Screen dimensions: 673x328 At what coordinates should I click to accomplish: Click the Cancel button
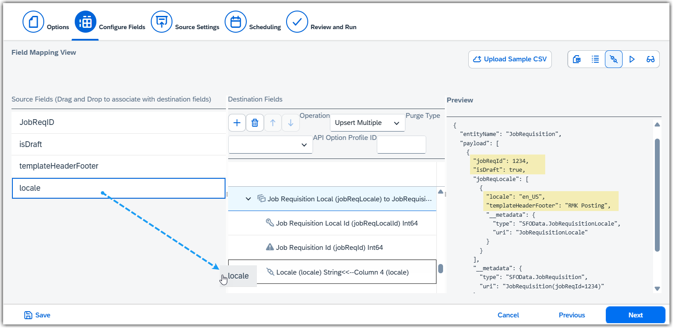pos(508,315)
